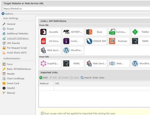The image size is (150, 115).
Task: Open General scan settings
Action: [11, 24]
